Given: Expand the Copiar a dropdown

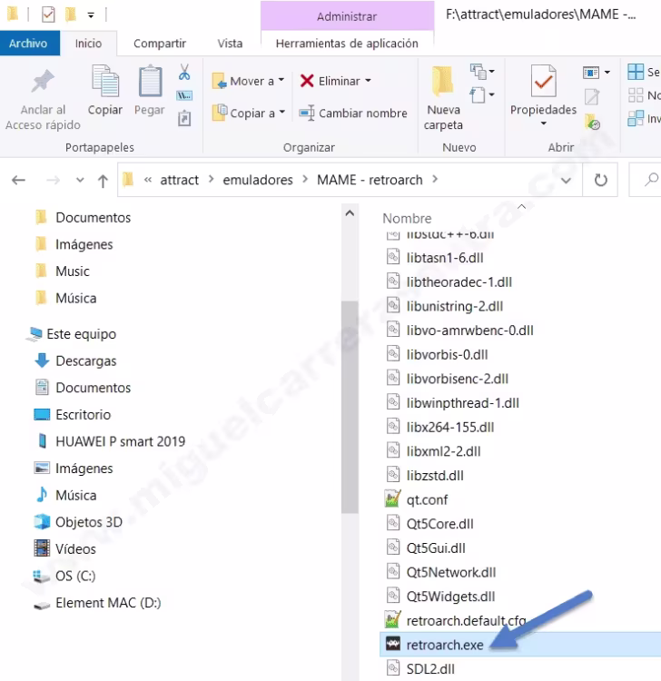Looking at the screenshot, I should click(x=281, y=113).
